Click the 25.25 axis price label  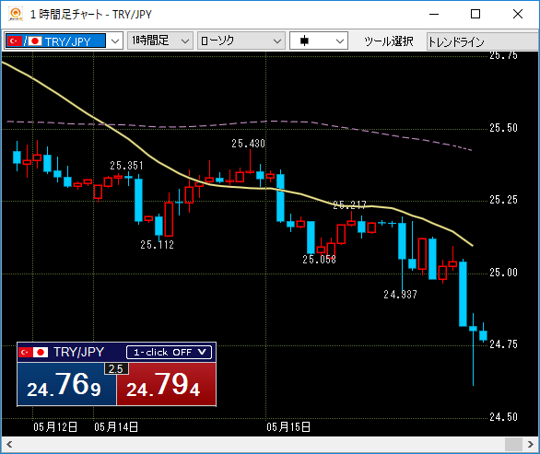(x=503, y=199)
